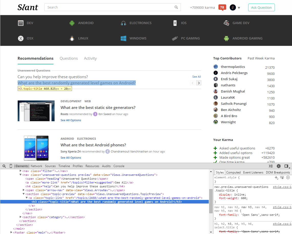292x234 pixels.
Task: Click the See All link
Action: click(196, 77)
